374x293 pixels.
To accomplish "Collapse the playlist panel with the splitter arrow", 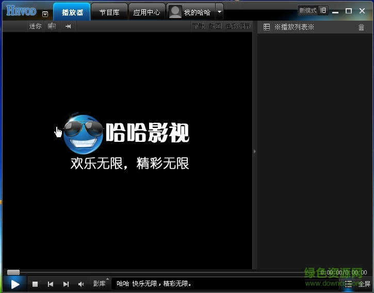I will (254, 151).
